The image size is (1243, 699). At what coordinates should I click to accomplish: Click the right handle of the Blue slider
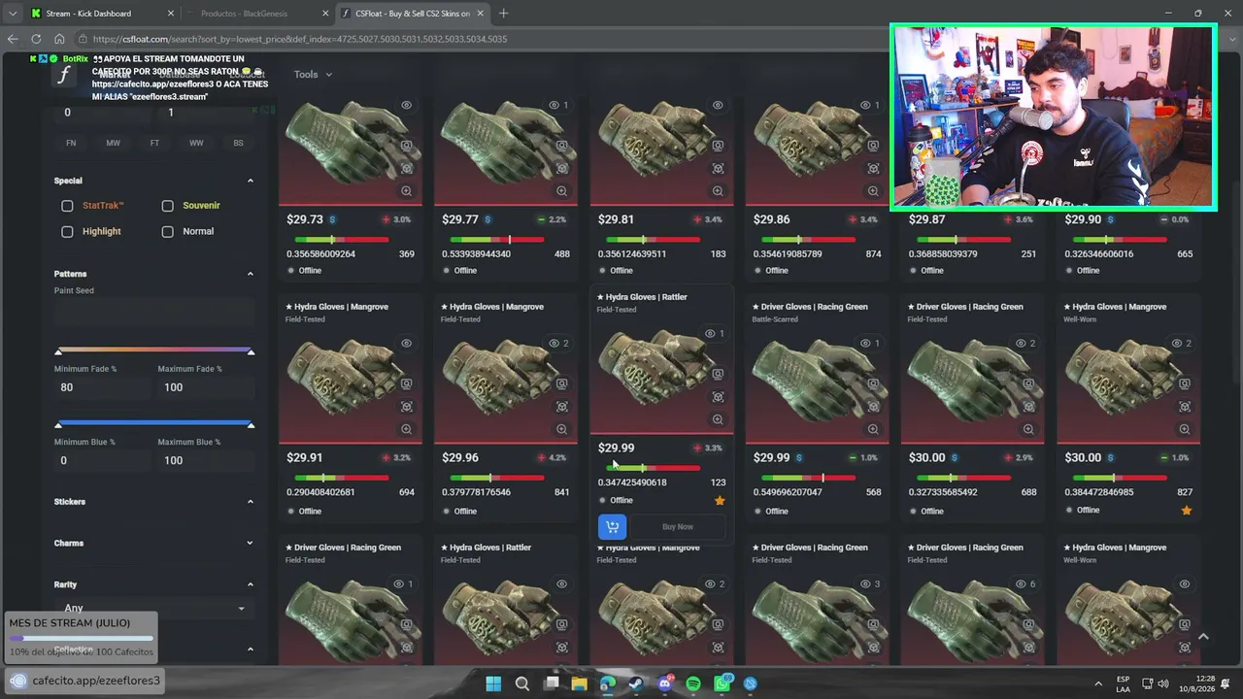[251, 425]
